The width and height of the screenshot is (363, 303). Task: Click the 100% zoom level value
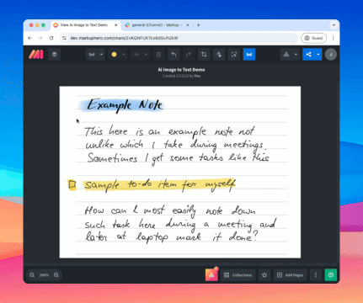(44, 275)
